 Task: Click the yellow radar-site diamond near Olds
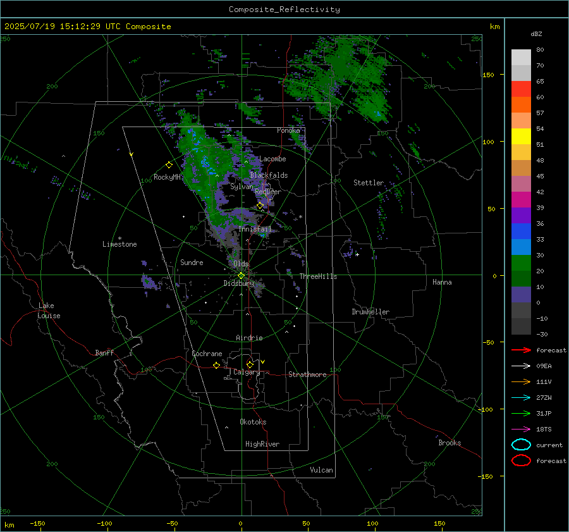tap(241, 276)
